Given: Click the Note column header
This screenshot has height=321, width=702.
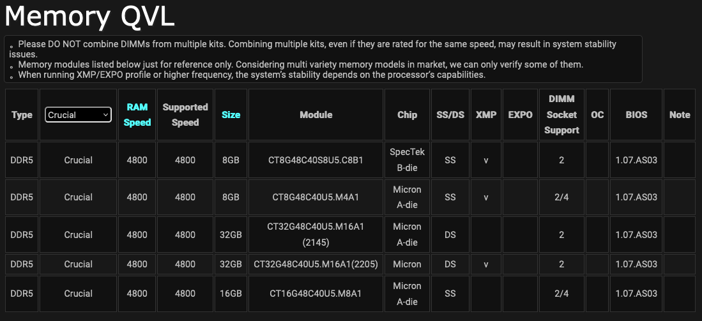Looking at the screenshot, I should click(680, 115).
